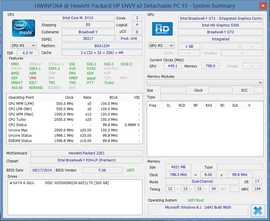
Task: Click the cache size field
Action: (102, 53)
